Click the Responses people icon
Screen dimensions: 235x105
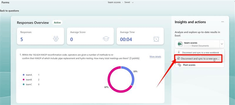pos(56,39)
